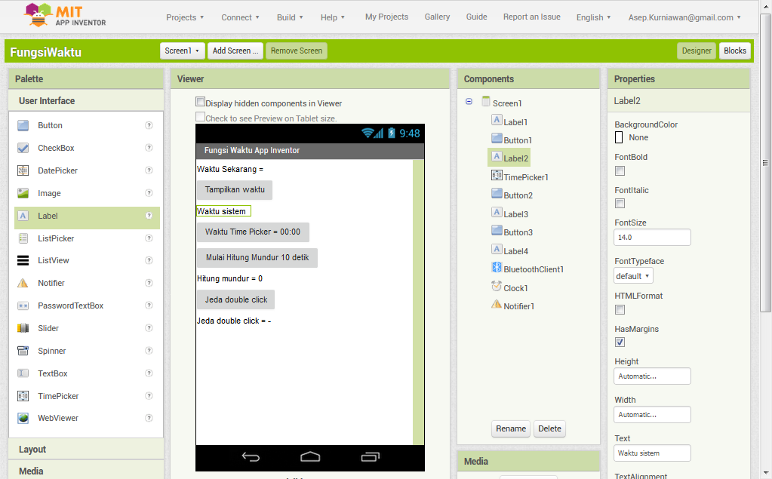The width and height of the screenshot is (772, 479).
Task: Open the Build menu
Action: [290, 17]
